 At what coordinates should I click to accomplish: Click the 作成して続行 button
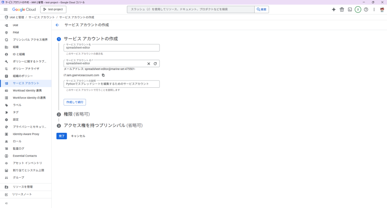[x=74, y=102]
